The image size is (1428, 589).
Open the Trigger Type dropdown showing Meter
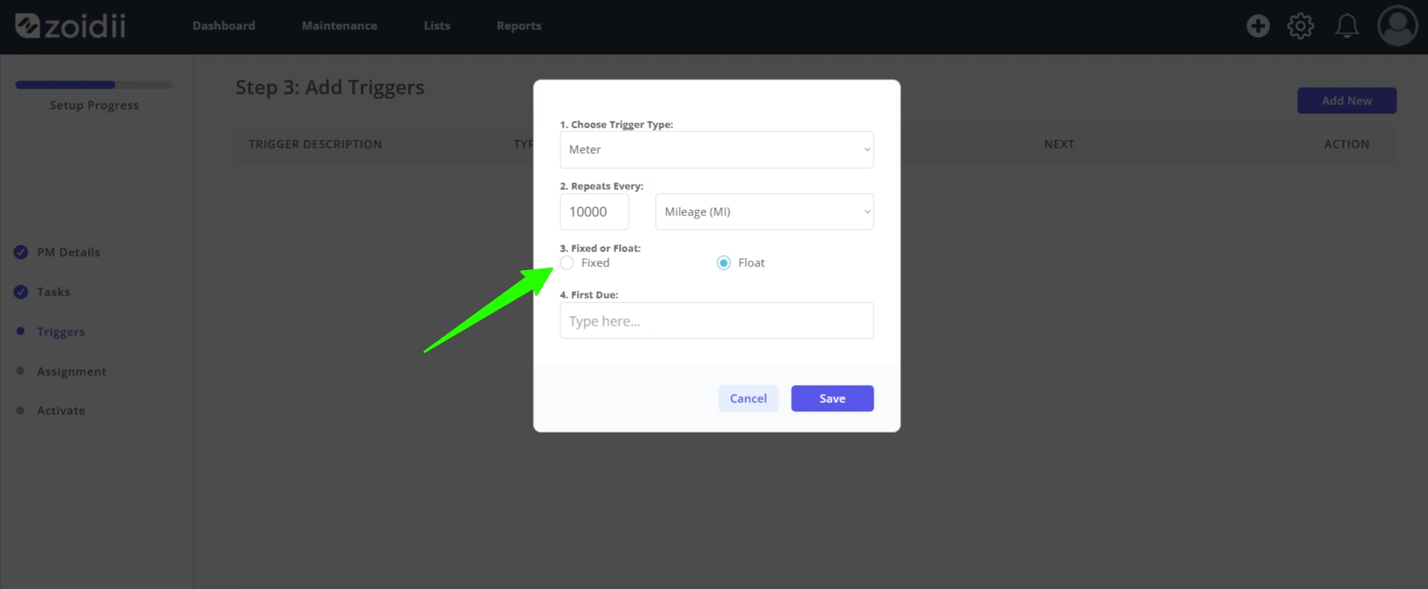717,149
